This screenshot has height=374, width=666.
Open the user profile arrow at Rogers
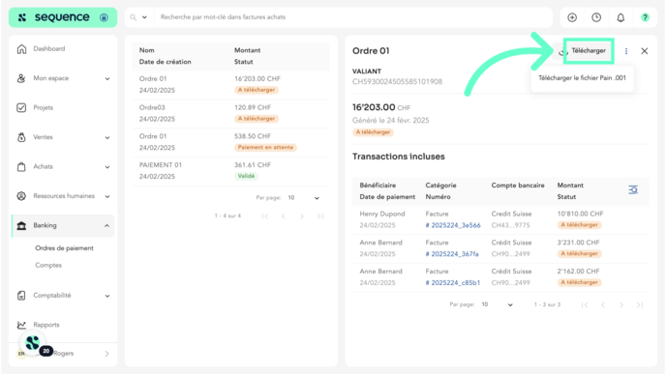pyautogui.click(x=106, y=354)
